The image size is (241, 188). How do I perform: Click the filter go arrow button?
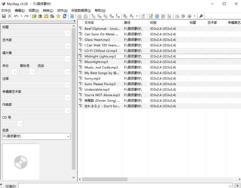[x=237, y=186]
